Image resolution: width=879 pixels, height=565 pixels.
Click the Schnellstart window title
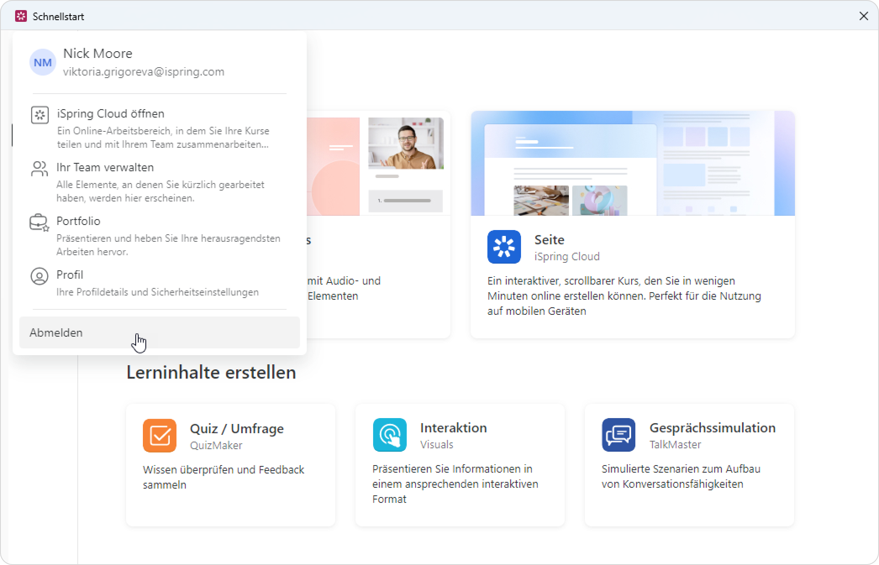tap(58, 16)
